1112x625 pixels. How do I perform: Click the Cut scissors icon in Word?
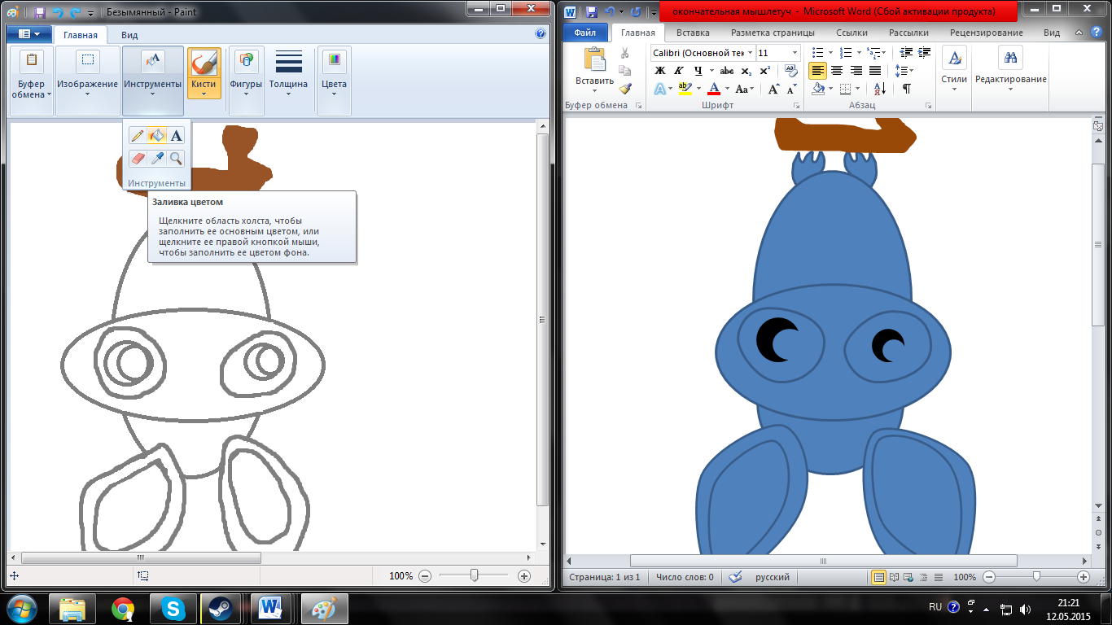(625, 53)
